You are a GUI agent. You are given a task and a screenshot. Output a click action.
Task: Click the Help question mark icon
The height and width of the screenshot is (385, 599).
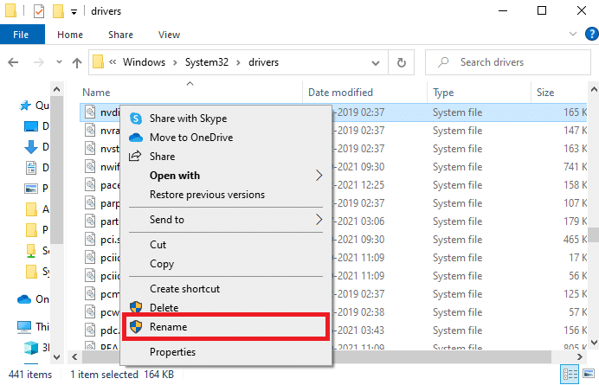point(589,35)
